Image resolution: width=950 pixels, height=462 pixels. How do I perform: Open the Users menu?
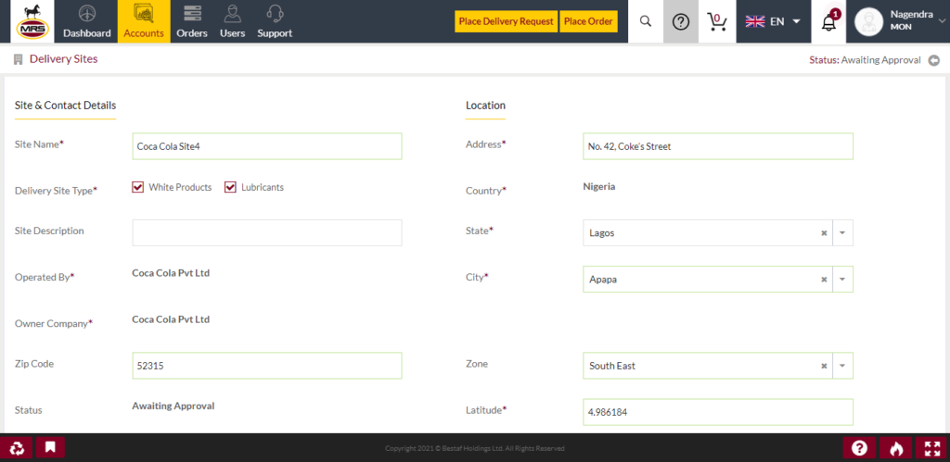pos(232,21)
